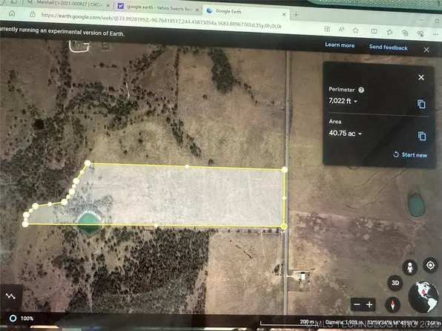Image resolution: width=442 pixels, height=331 pixels.
Task: Dismiss the experimental version banner
Action: [426, 50]
